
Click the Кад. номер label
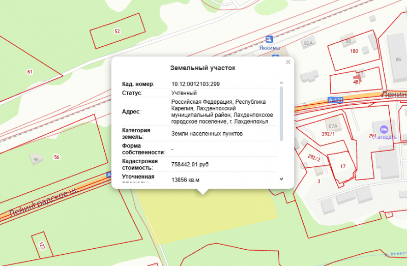(x=138, y=84)
